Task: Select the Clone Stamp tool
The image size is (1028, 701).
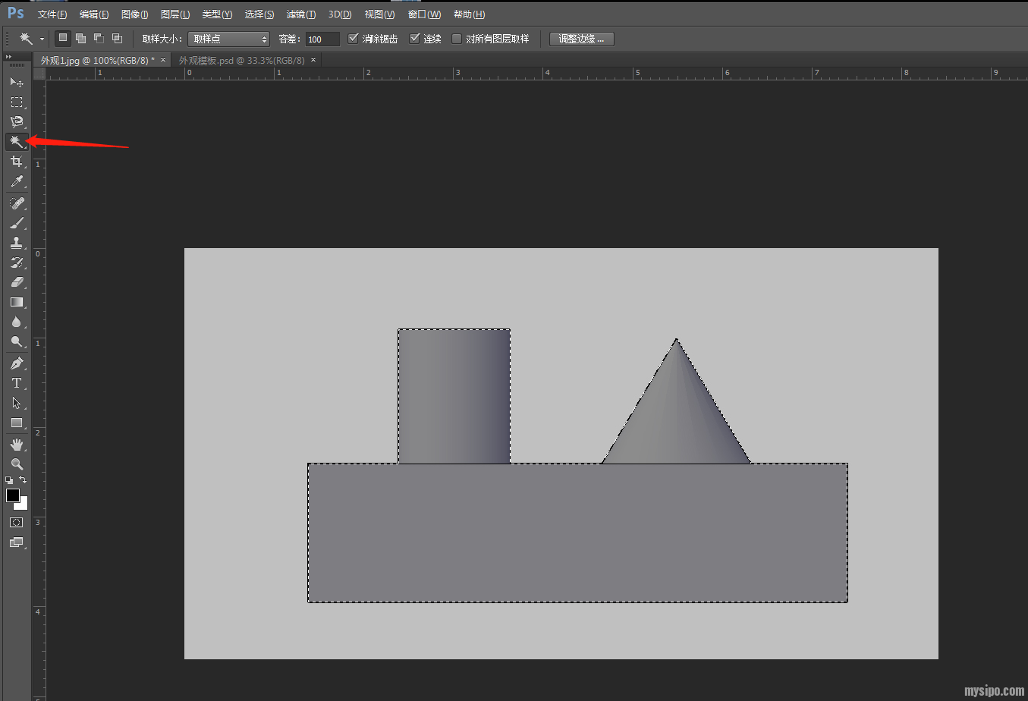Action: (x=16, y=243)
